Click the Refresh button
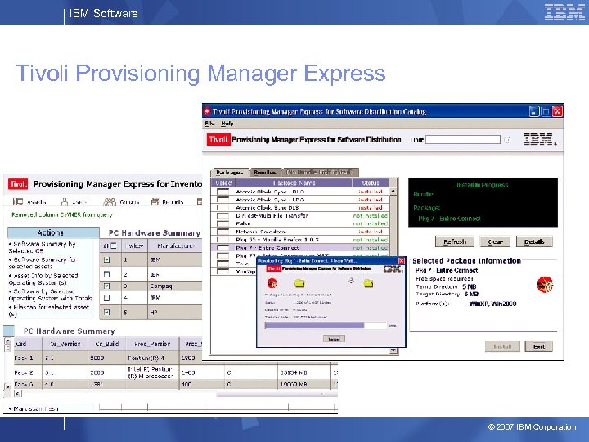 click(x=455, y=241)
